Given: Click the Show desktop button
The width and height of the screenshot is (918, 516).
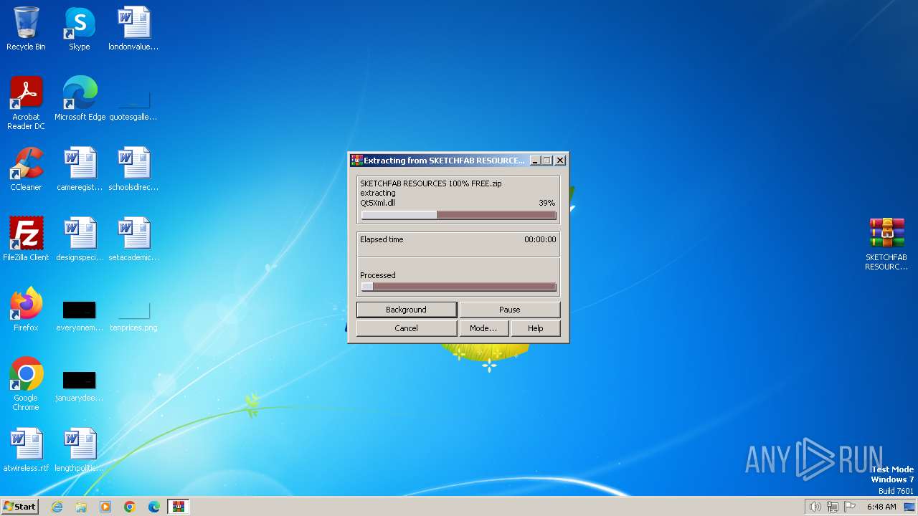Looking at the screenshot, I should (x=909, y=507).
